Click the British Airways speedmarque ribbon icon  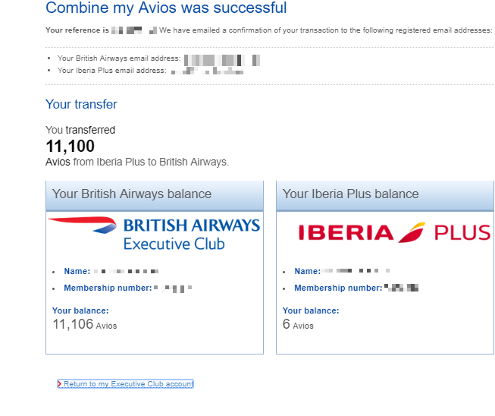click(82, 223)
